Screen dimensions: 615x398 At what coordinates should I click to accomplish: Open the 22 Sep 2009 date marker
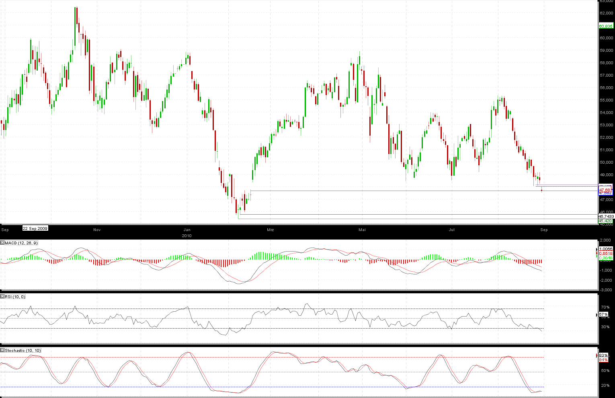(35, 228)
